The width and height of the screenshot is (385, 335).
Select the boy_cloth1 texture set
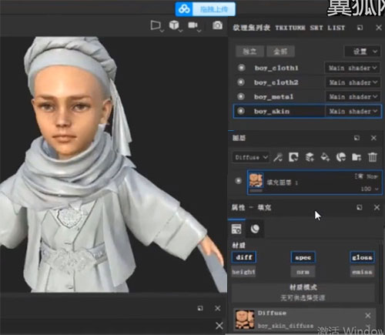point(276,68)
